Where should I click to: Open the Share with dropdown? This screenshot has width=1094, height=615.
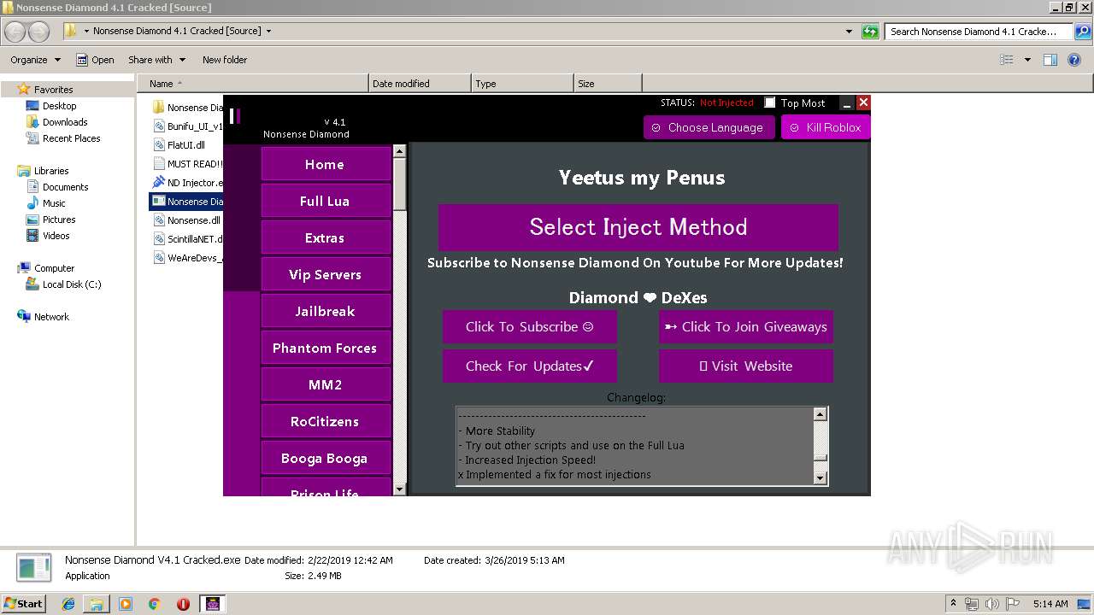click(x=156, y=60)
